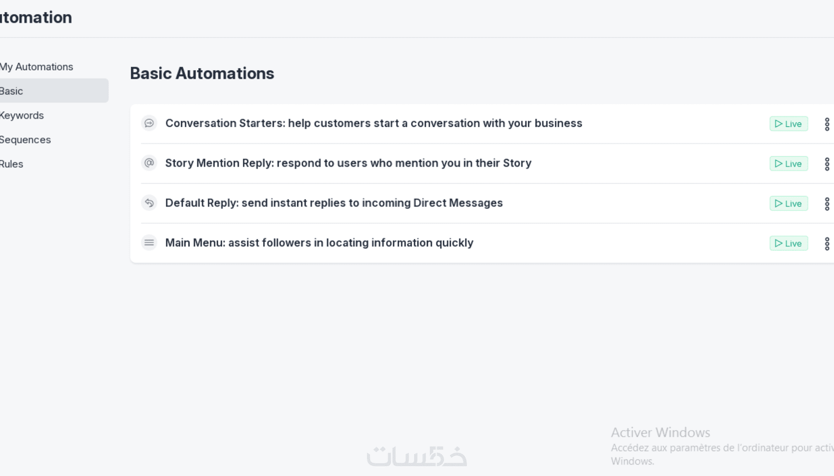Open the Main Menu automation title
This screenshot has height=476, width=834.
(x=319, y=242)
